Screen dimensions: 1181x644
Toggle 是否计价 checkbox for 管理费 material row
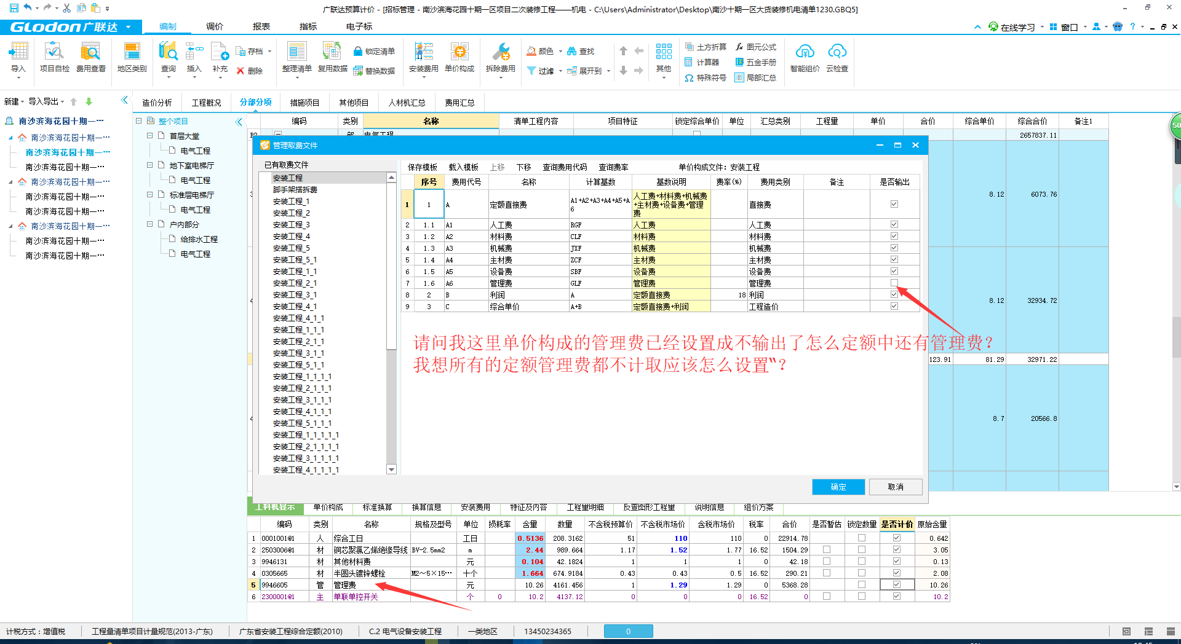(x=897, y=585)
